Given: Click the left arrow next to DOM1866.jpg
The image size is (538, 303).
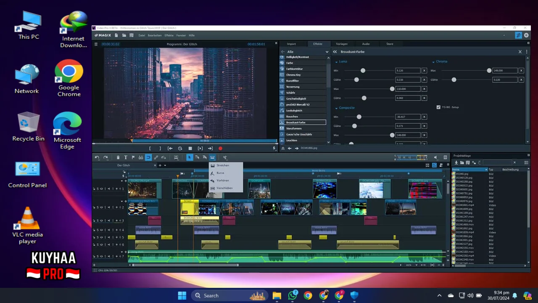Looking at the screenshot, I should 290,148.
